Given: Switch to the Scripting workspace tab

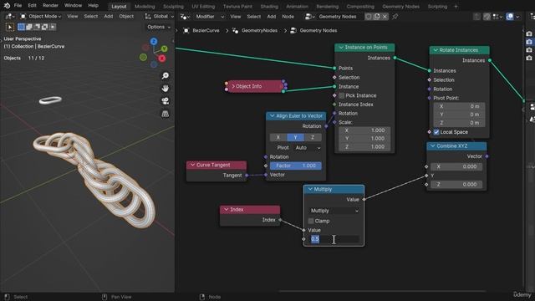Looking at the screenshot, I should pos(437,6).
